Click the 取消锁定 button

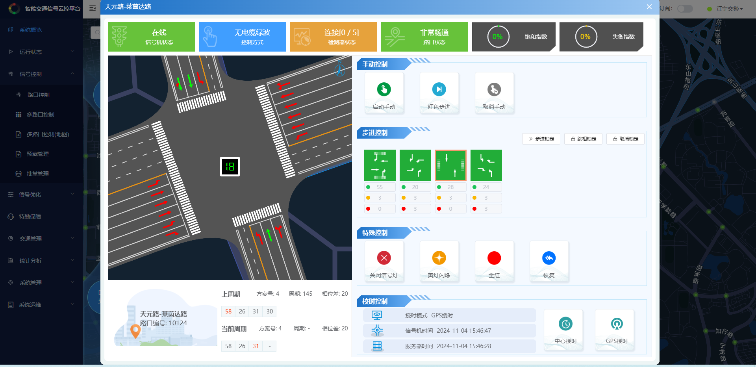(626, 139)
